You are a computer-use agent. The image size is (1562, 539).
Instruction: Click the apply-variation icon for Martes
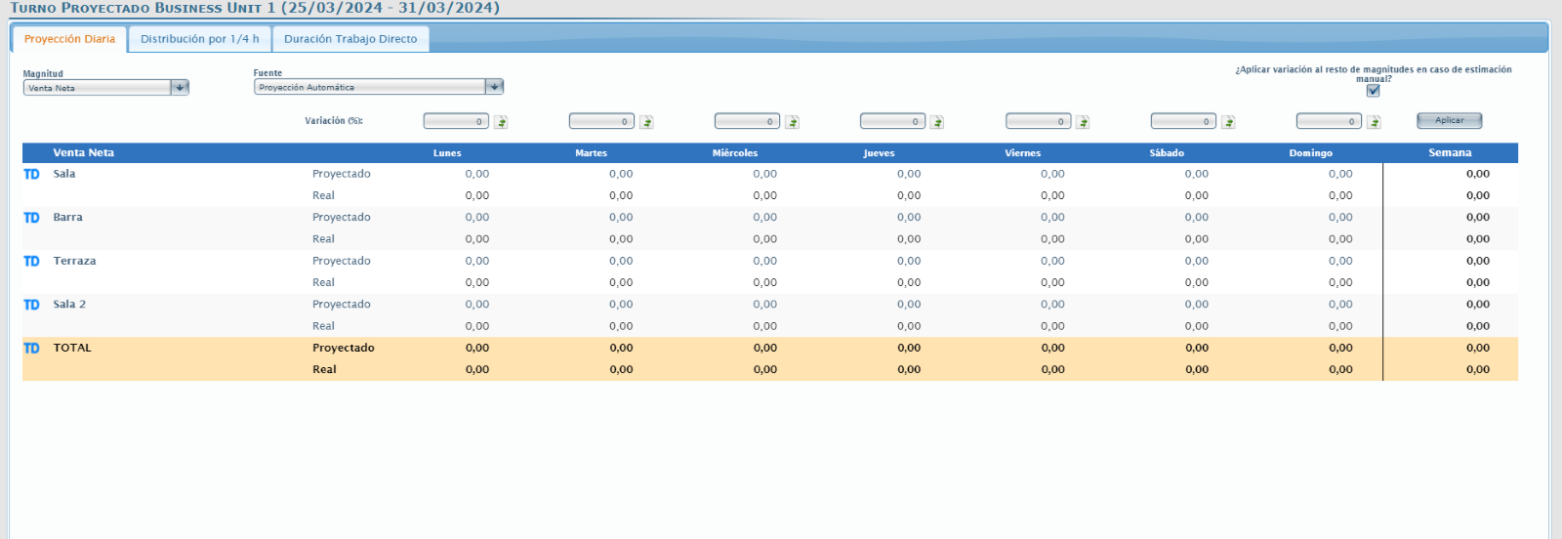(x=646, y=122)
